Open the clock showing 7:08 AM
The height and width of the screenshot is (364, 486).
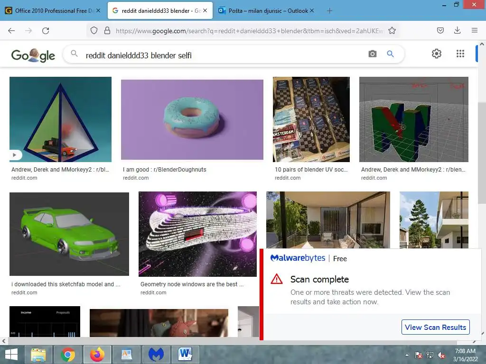coord(465,355)
